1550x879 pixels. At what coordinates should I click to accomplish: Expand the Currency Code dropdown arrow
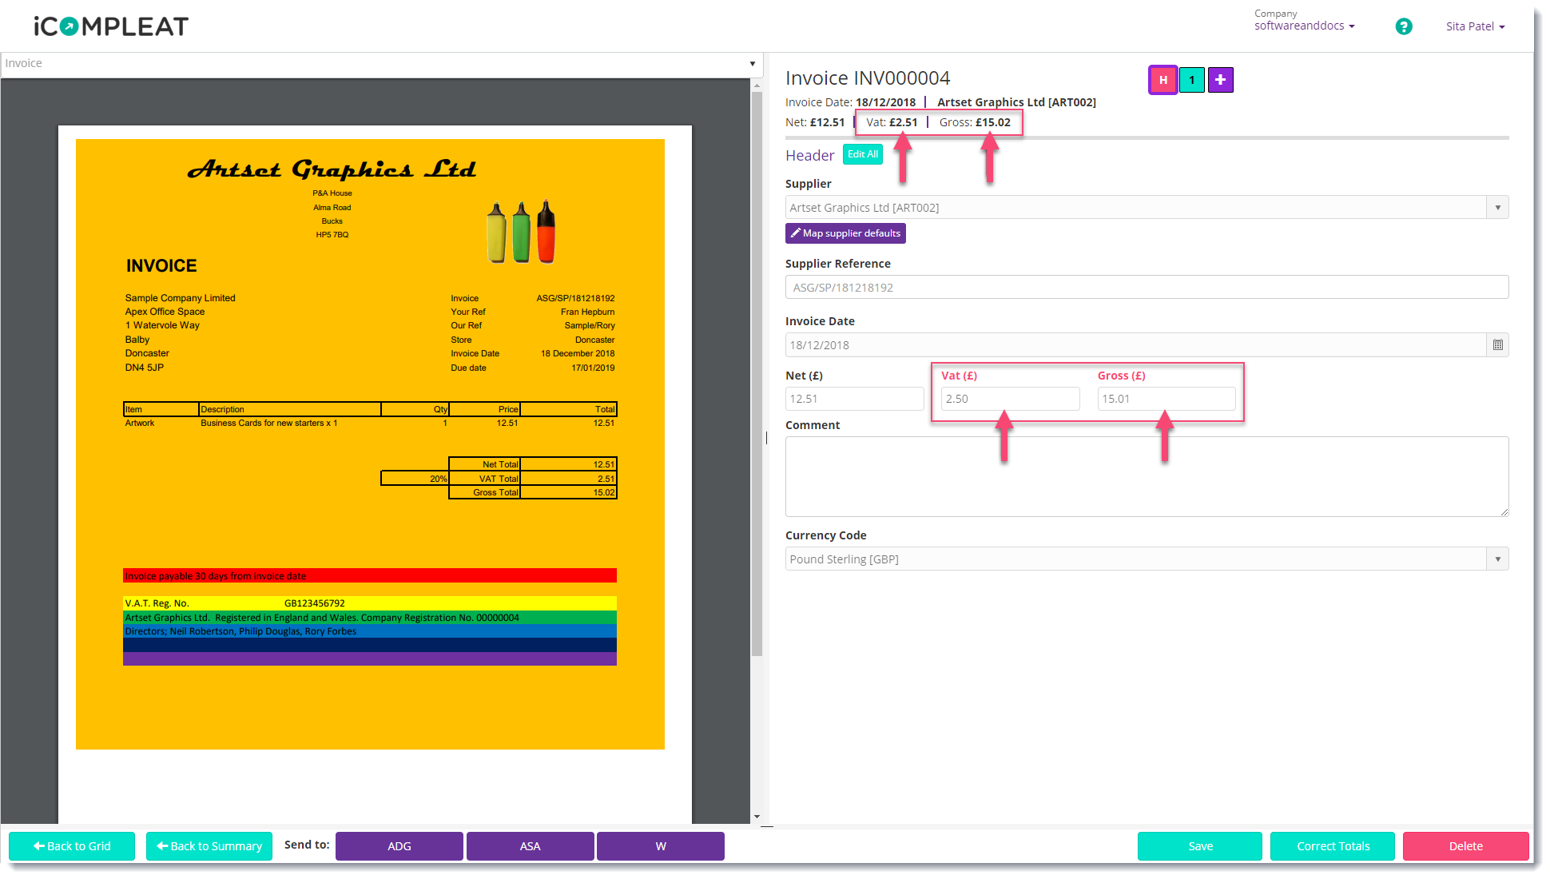click(x=1498, y=559)
